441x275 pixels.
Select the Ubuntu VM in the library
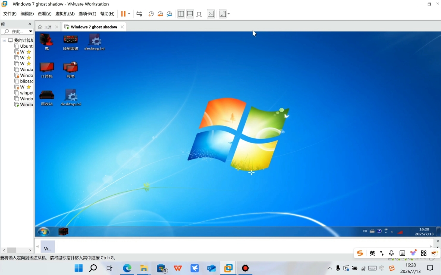24,46
